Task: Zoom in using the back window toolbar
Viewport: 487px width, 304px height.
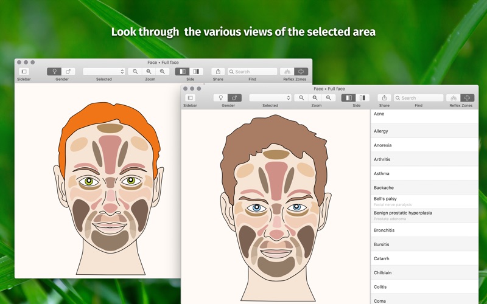Action: pos(163,72)
